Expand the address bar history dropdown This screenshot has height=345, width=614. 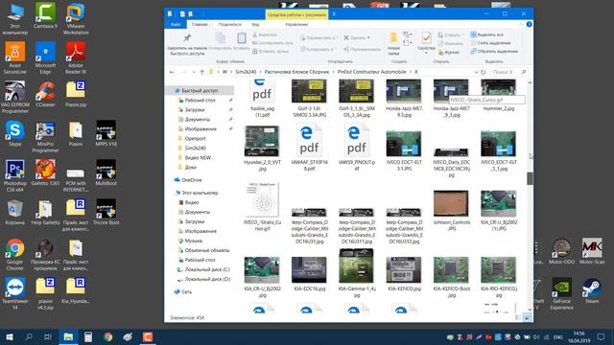coord(476,72)
